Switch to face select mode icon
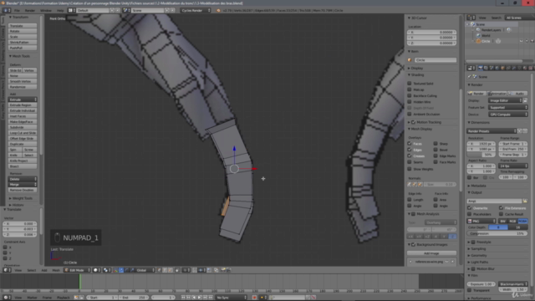Viewport: 535px width, 301px height. pyautogui.click(x=171, y=270)
